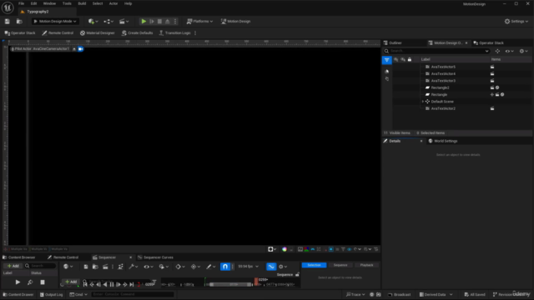
Task: Expand the Default Scene tree item
Action: [x=423, y=102]
